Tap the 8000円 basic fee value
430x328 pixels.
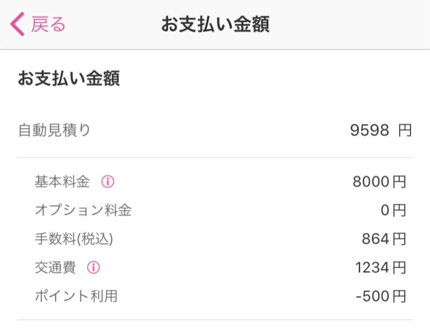coord(380,182)
